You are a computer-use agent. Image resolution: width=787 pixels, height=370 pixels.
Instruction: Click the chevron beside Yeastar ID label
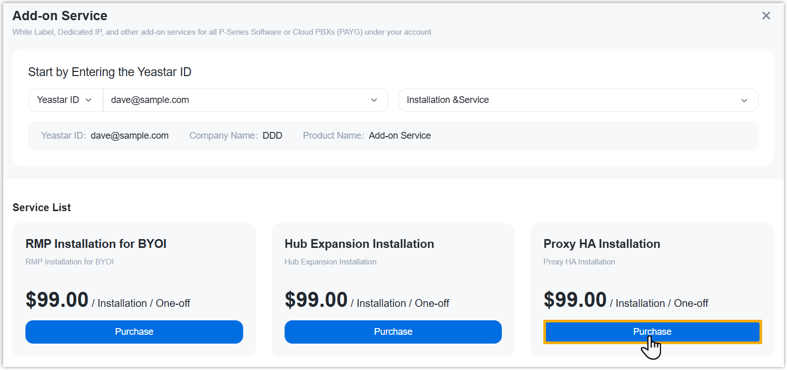88,100
